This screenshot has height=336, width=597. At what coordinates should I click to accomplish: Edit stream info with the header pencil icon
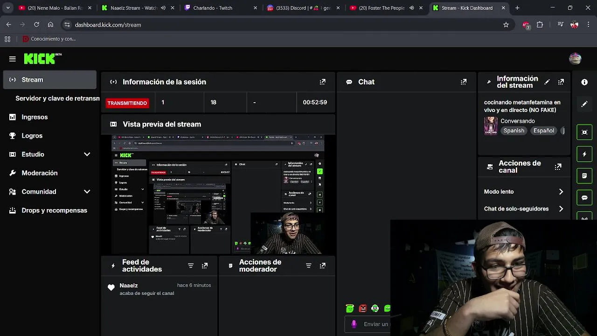point(547,82)
